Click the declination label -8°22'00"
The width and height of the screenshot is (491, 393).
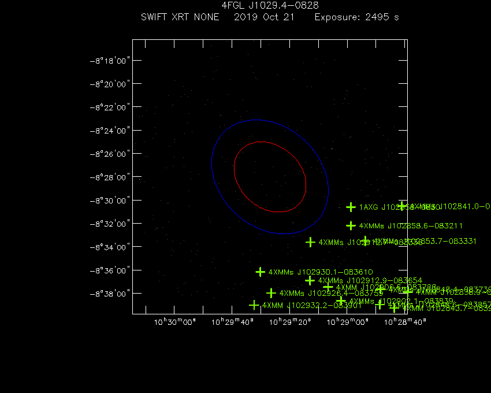pyautogui.click(x=110, y=107)
